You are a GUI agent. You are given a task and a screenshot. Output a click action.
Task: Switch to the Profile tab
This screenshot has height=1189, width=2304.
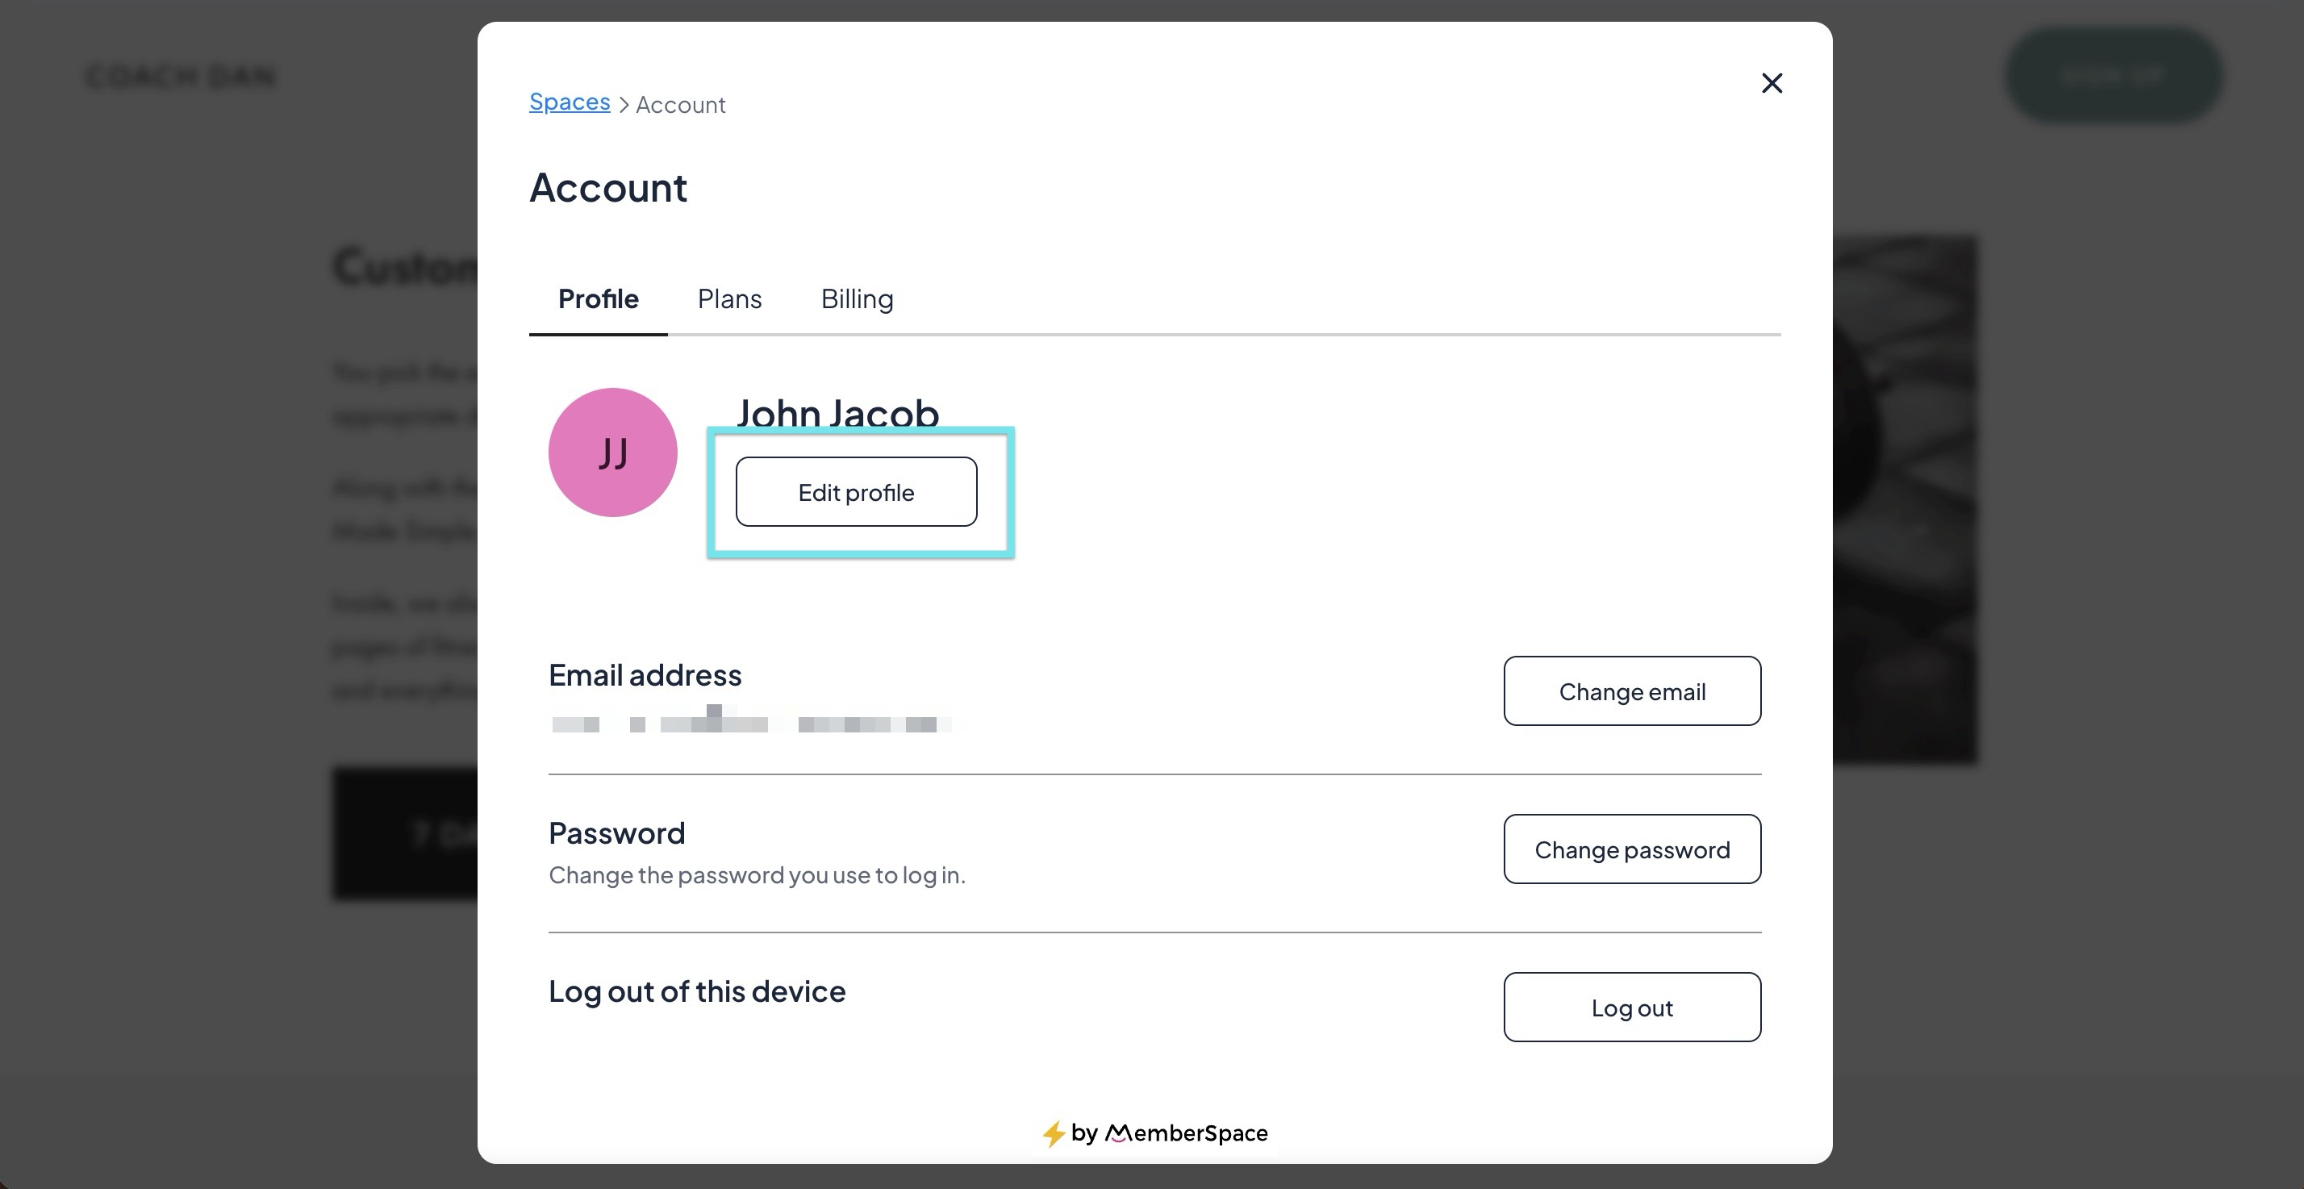tap(598, 298)
